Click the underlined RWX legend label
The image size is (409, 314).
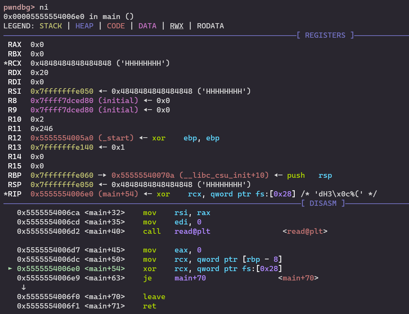click(177, 26)
